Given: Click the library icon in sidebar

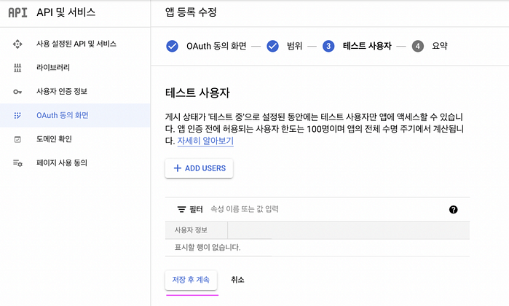Looking at the screenshot, I should [x=17, y=68].
